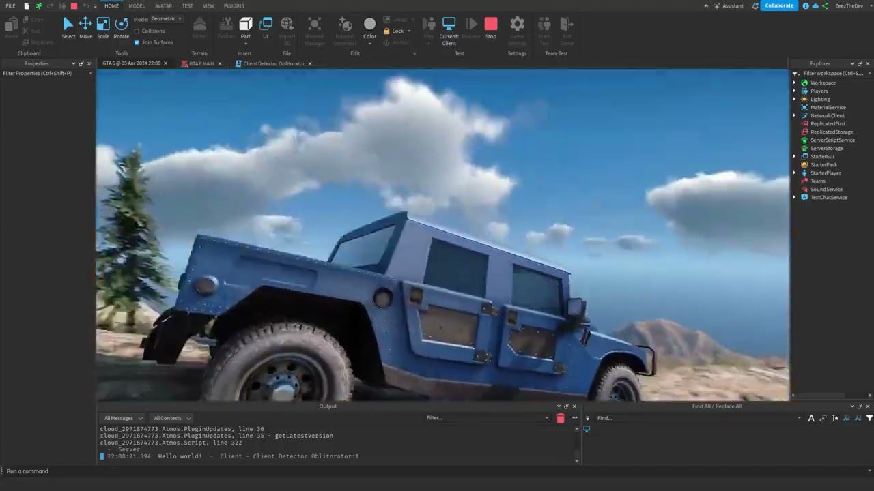874x491 pixels.
Task: Toggle the Join Surfaces checkbox
Action: click(137, 42)
